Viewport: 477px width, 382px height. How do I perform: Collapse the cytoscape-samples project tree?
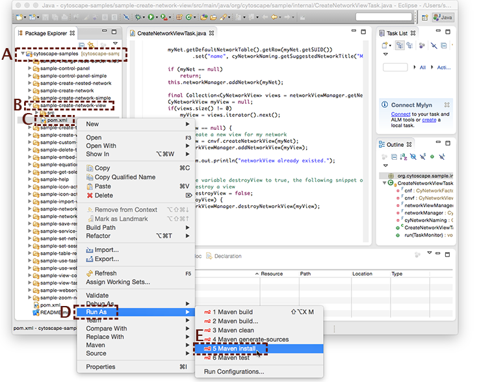[23, 53]
